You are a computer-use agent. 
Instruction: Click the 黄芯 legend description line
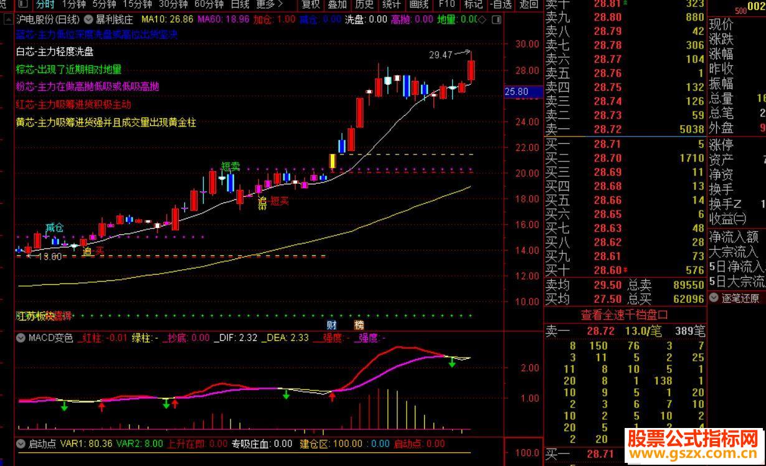point(106,123)
